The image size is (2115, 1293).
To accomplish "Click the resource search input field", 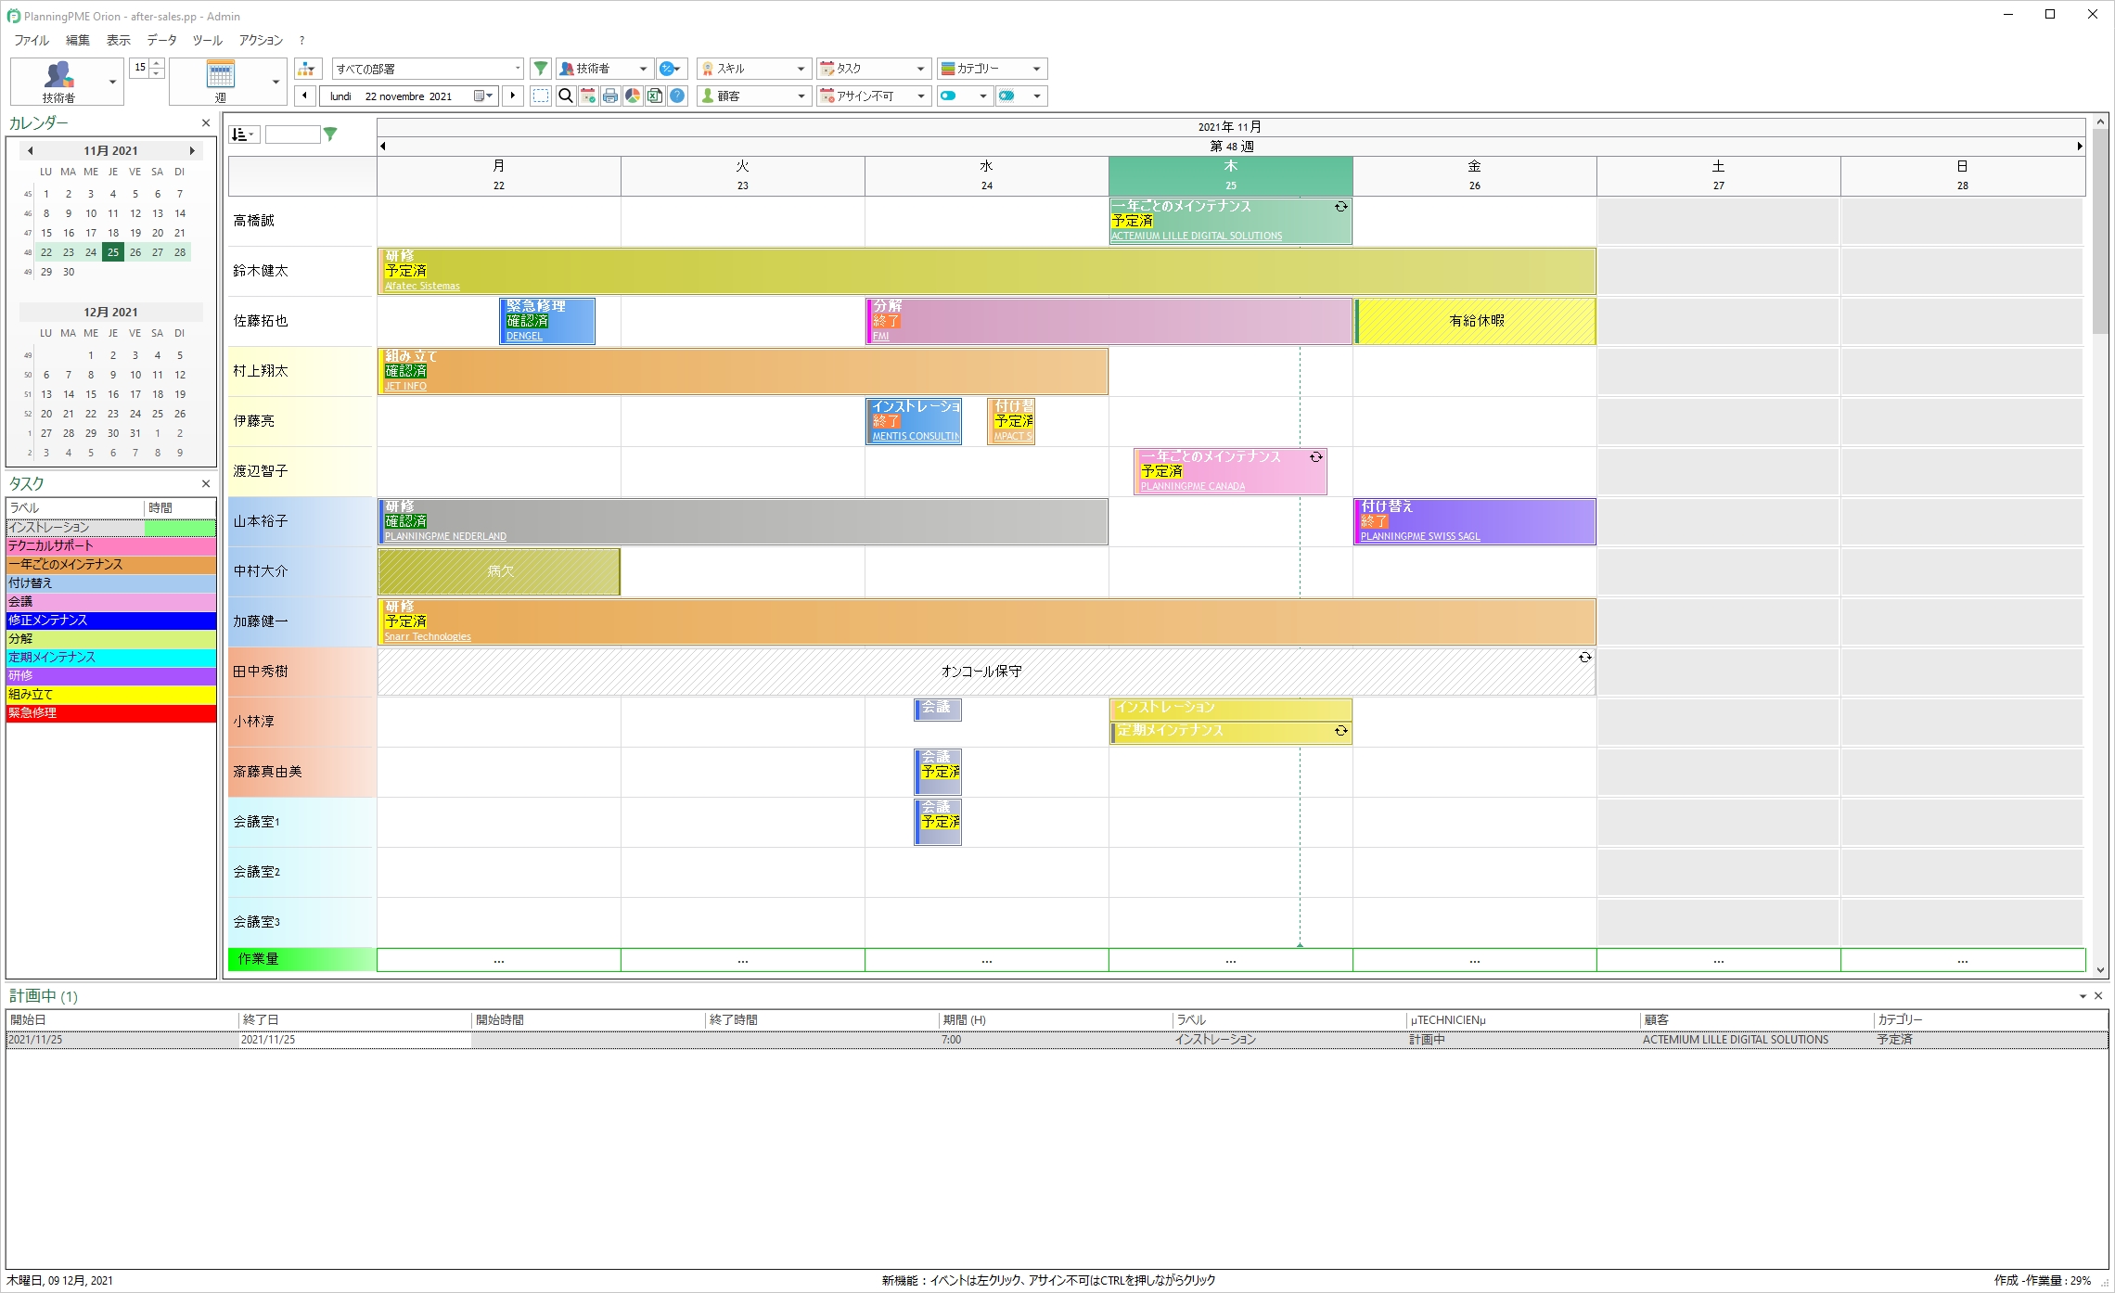I will (x=292, y=134).
